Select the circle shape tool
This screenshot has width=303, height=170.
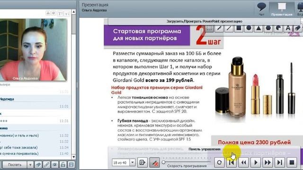249,28
